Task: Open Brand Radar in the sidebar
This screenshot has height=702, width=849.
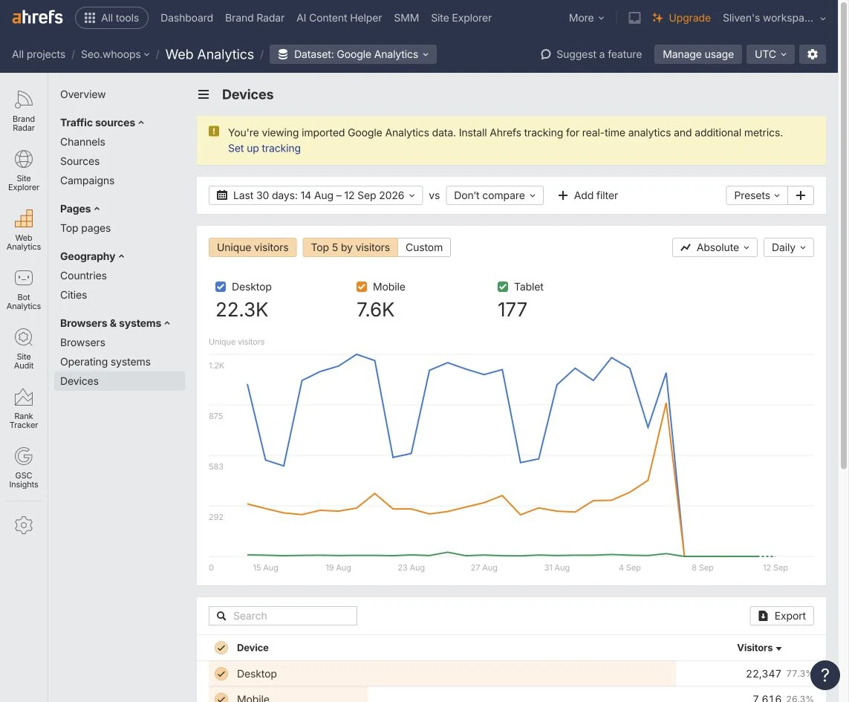Action: point(23,111)
